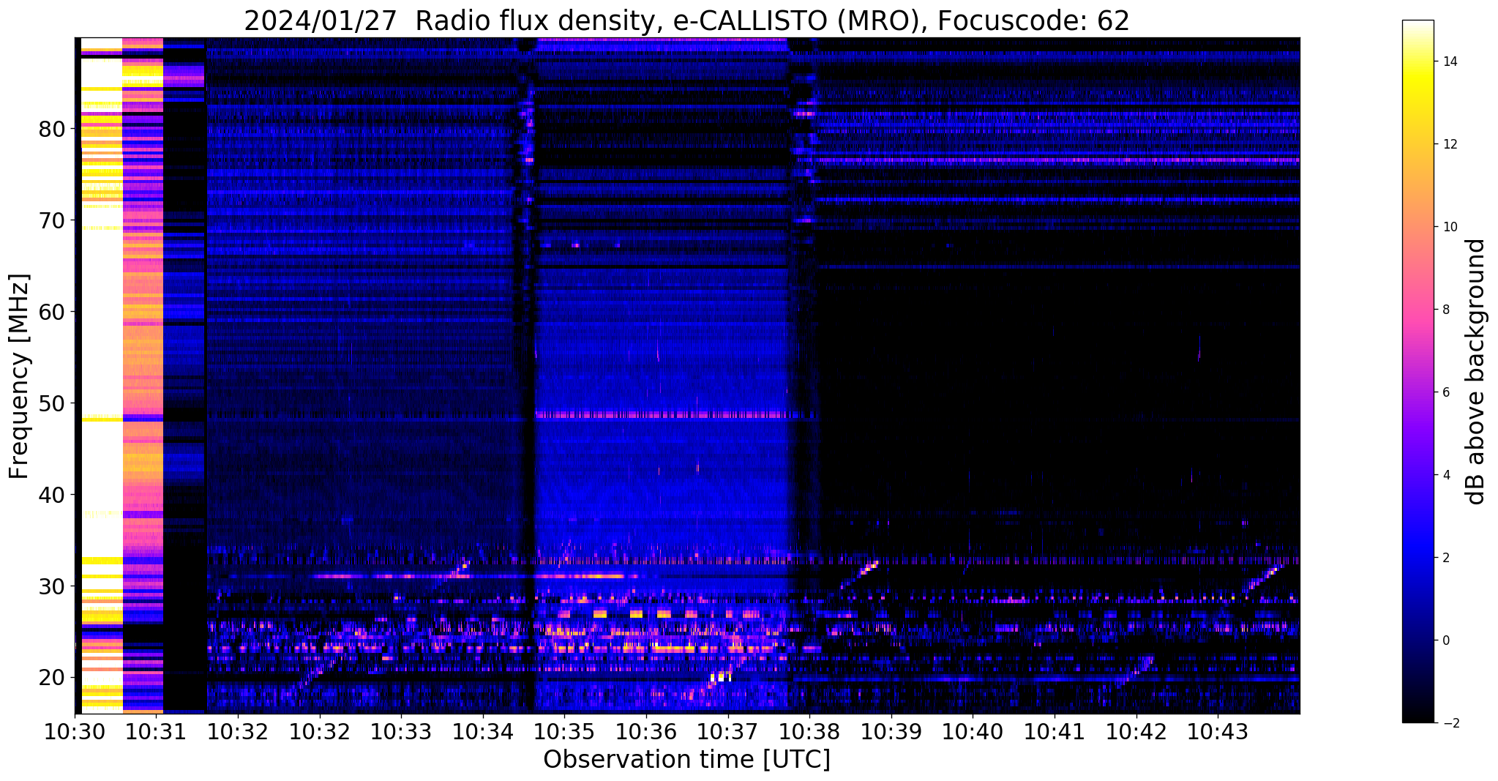Click the spectrogram plot area at 10:36, 50 MHz

coord(646,403)
